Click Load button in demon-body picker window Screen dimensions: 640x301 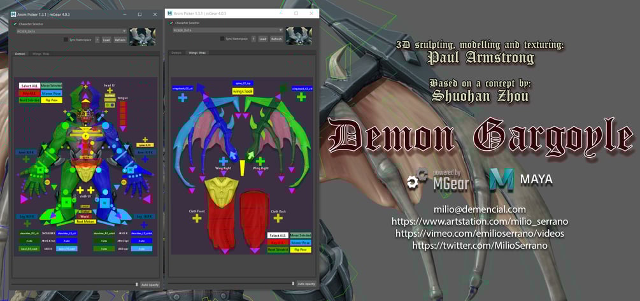click(x=106, y=40)
